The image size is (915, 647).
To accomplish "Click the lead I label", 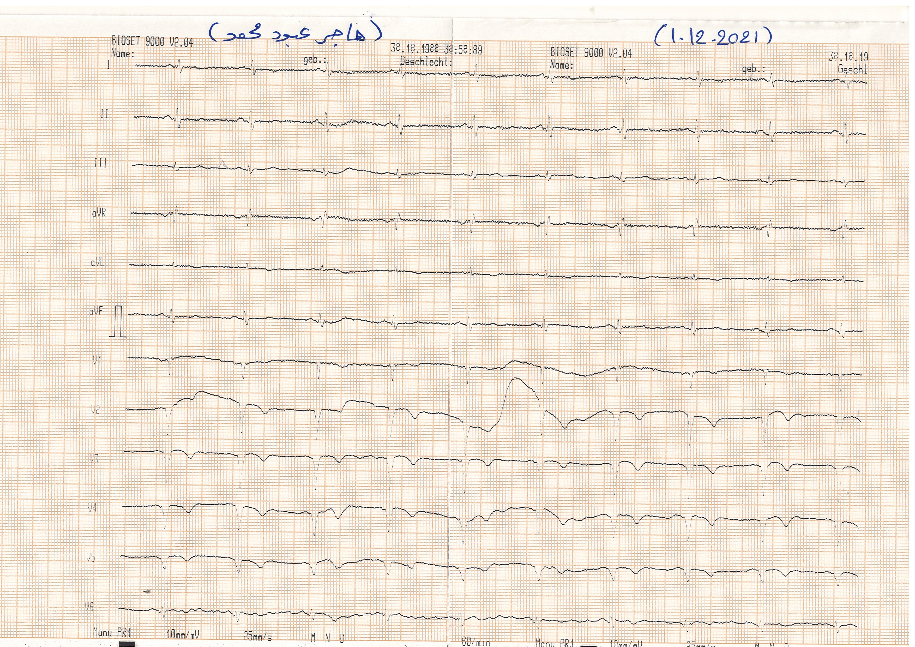I will tap(108, 65).
